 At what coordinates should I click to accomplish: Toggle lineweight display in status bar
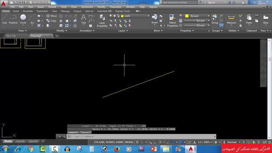point(180,142)
